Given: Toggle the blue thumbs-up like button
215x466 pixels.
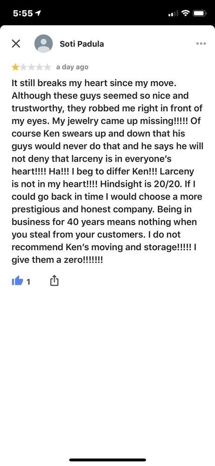Looking at the screenshot, I should (17, 281).
